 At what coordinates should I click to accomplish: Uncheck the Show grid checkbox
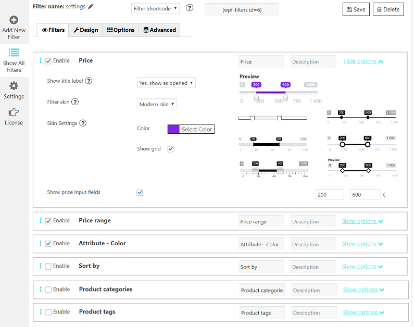coord(170,149)
